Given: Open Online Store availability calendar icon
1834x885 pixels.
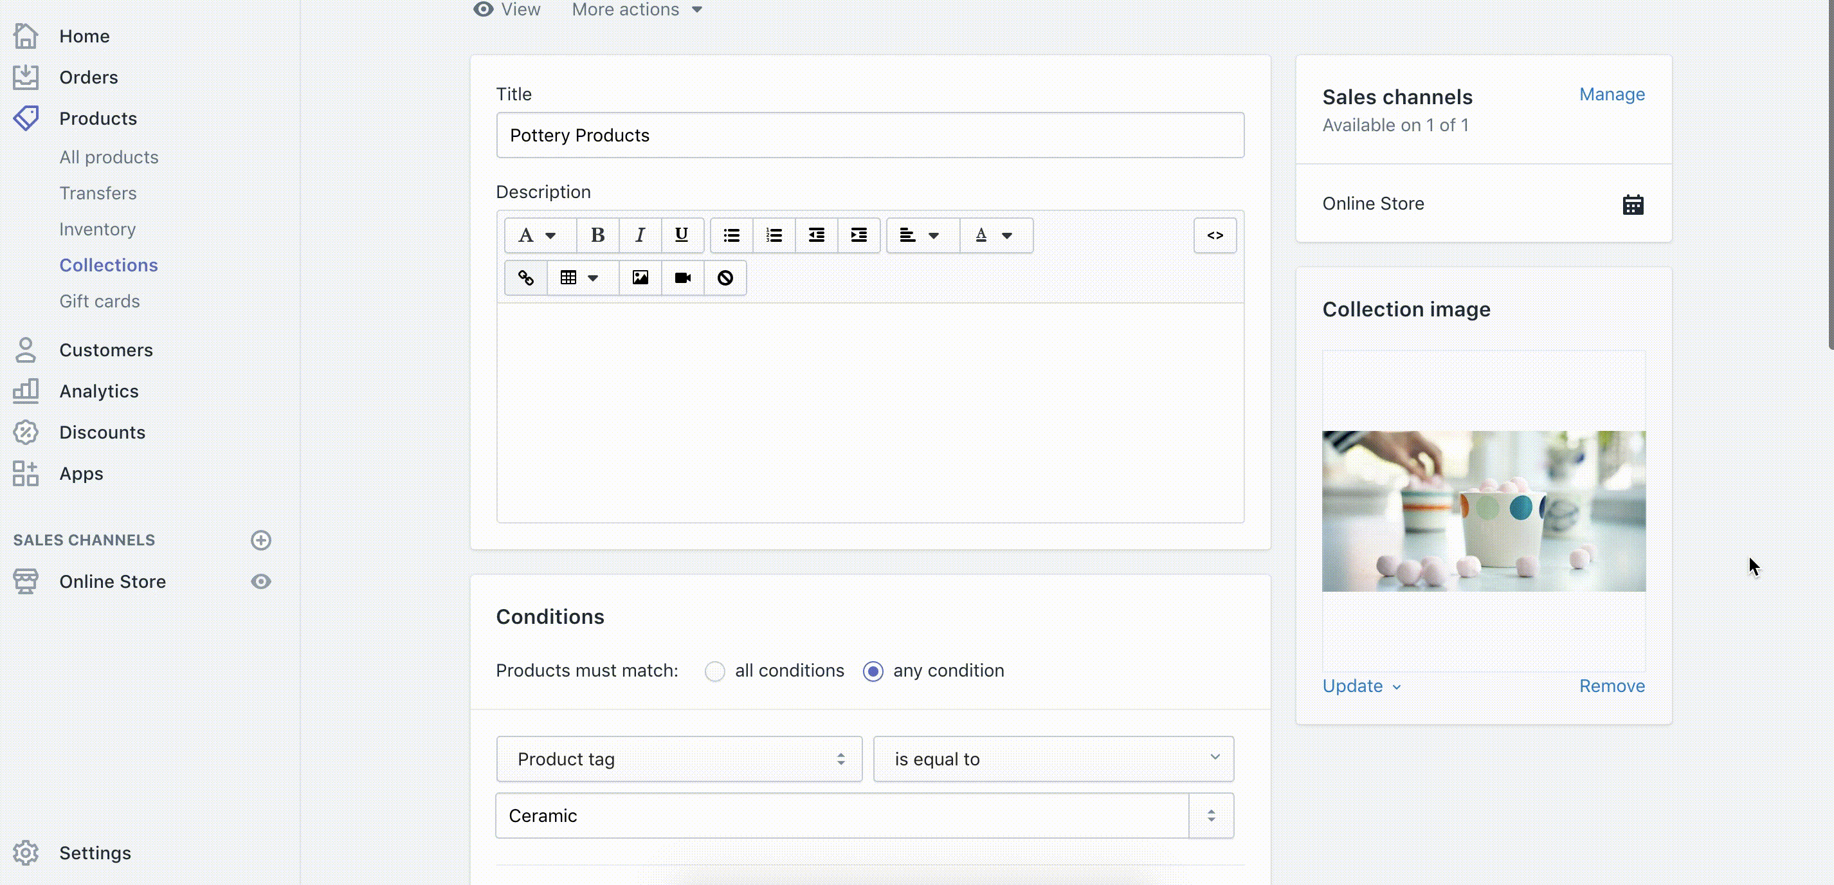Looking at the screenshot, I should [1633, 205].
